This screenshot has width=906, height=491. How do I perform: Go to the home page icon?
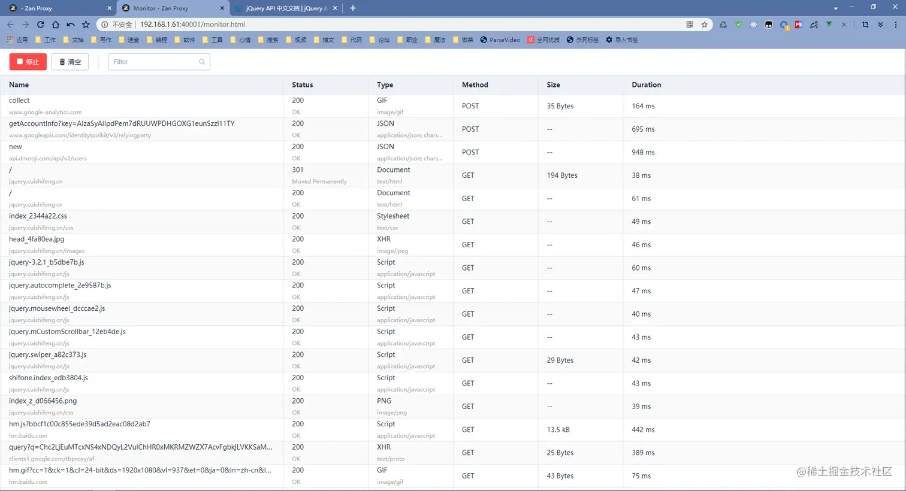pos(56,25)
